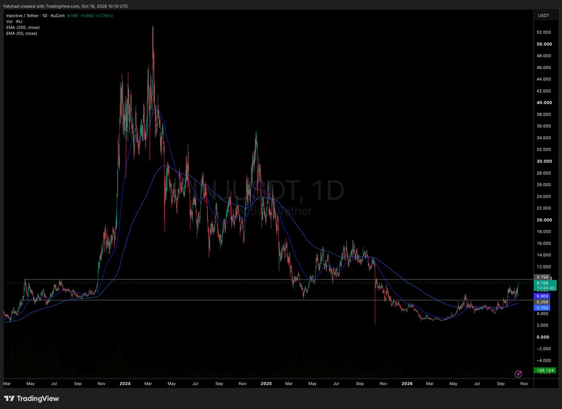Image resolution: width=562 pixels, height=409 pixels.
Task: Click the Vol · INJ indicator legend
Action: [15, 22]
